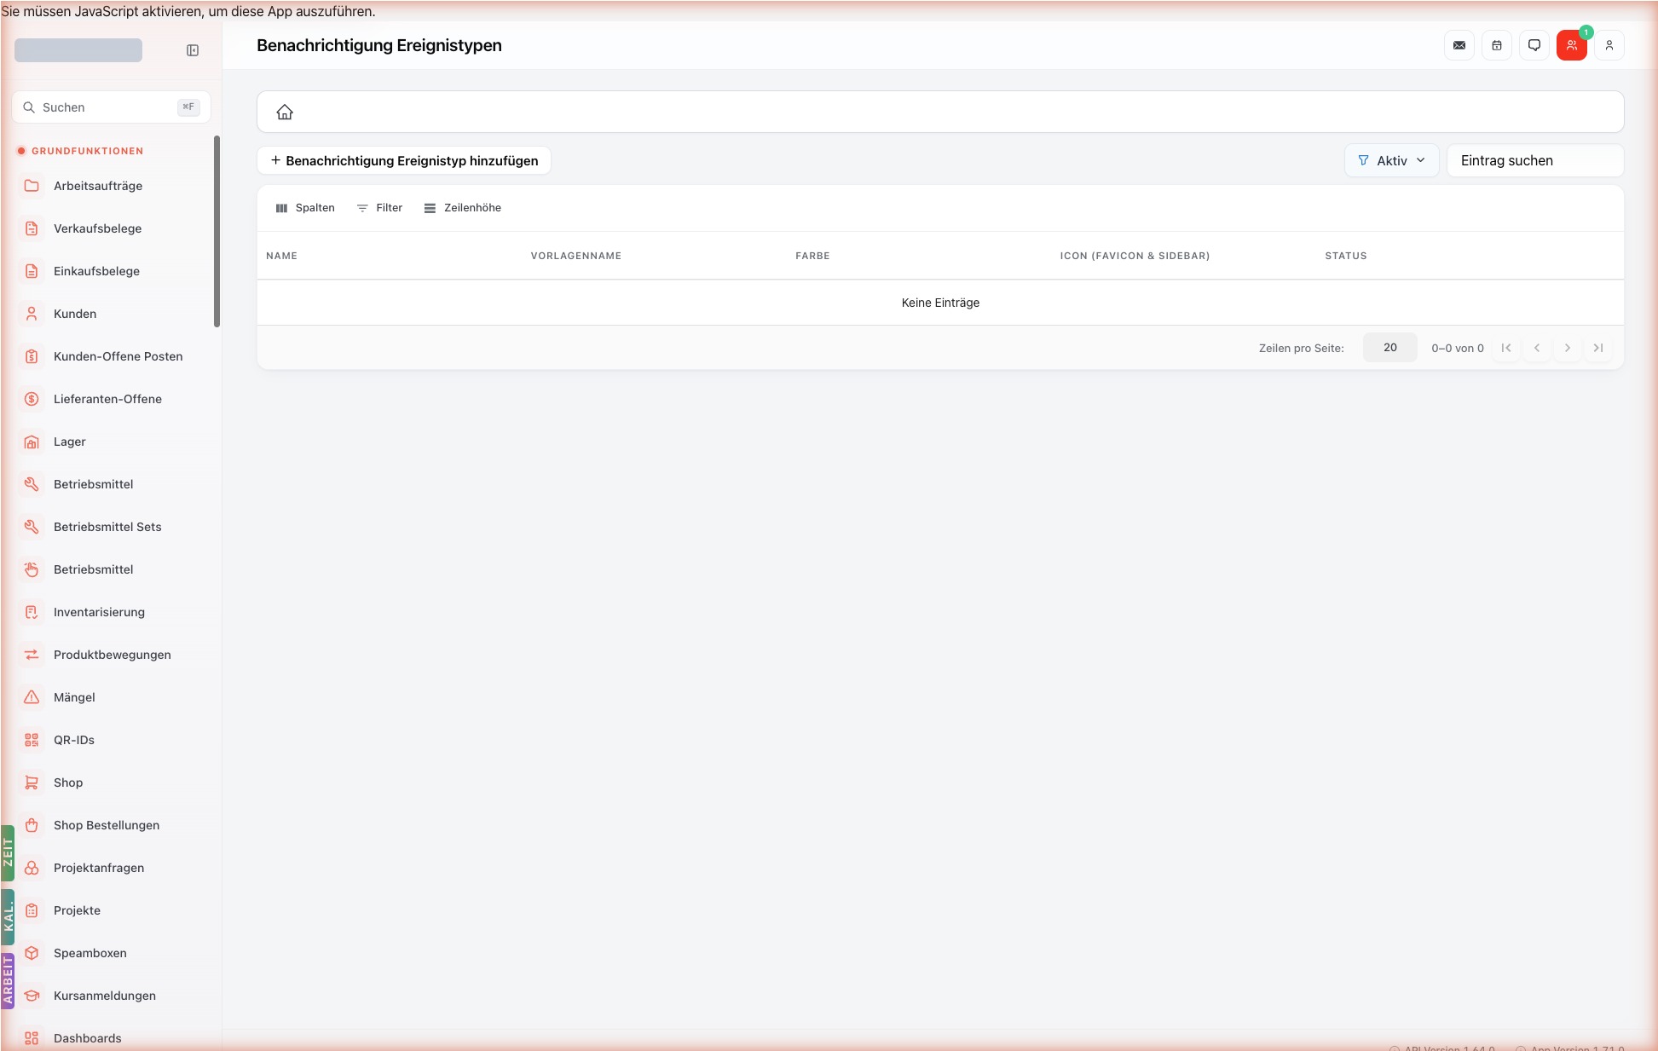This screenshot has width=1658, height=1051.
Task: Click the Eintrag suchen search field
Action: pyautogui.click(x=1535, y=160)
